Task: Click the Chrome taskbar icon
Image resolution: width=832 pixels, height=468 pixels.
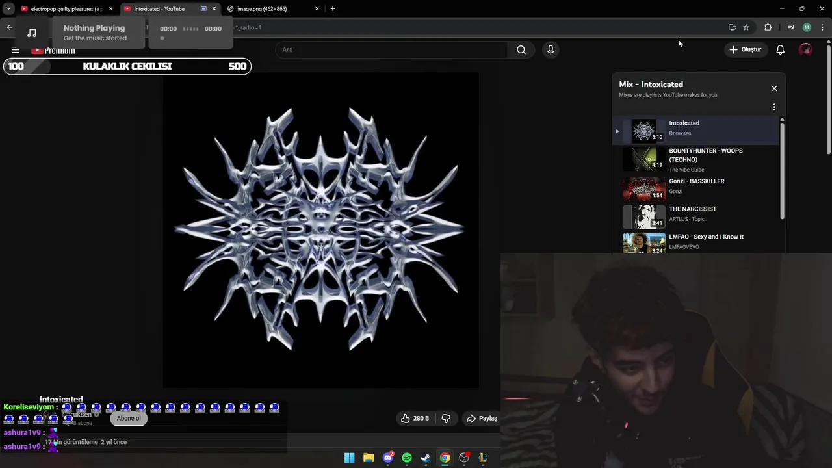Action: pyautogui.click(x=445, y=458)
